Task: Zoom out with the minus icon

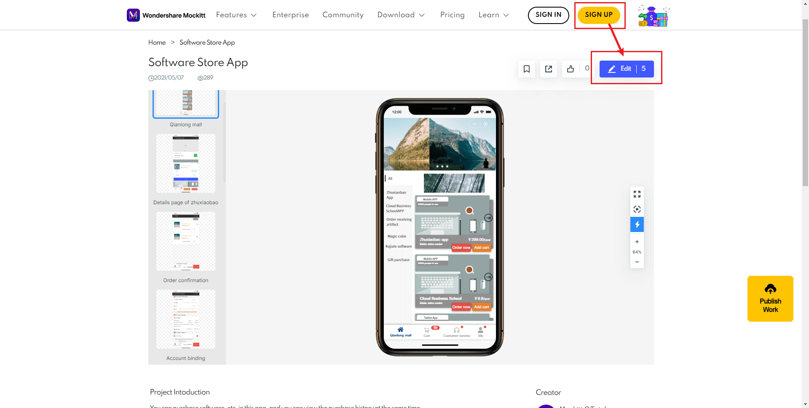Action: point(637,262)
